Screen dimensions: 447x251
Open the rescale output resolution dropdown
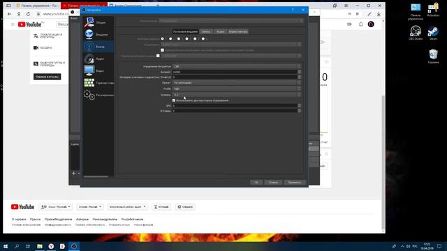click(231, 56)
